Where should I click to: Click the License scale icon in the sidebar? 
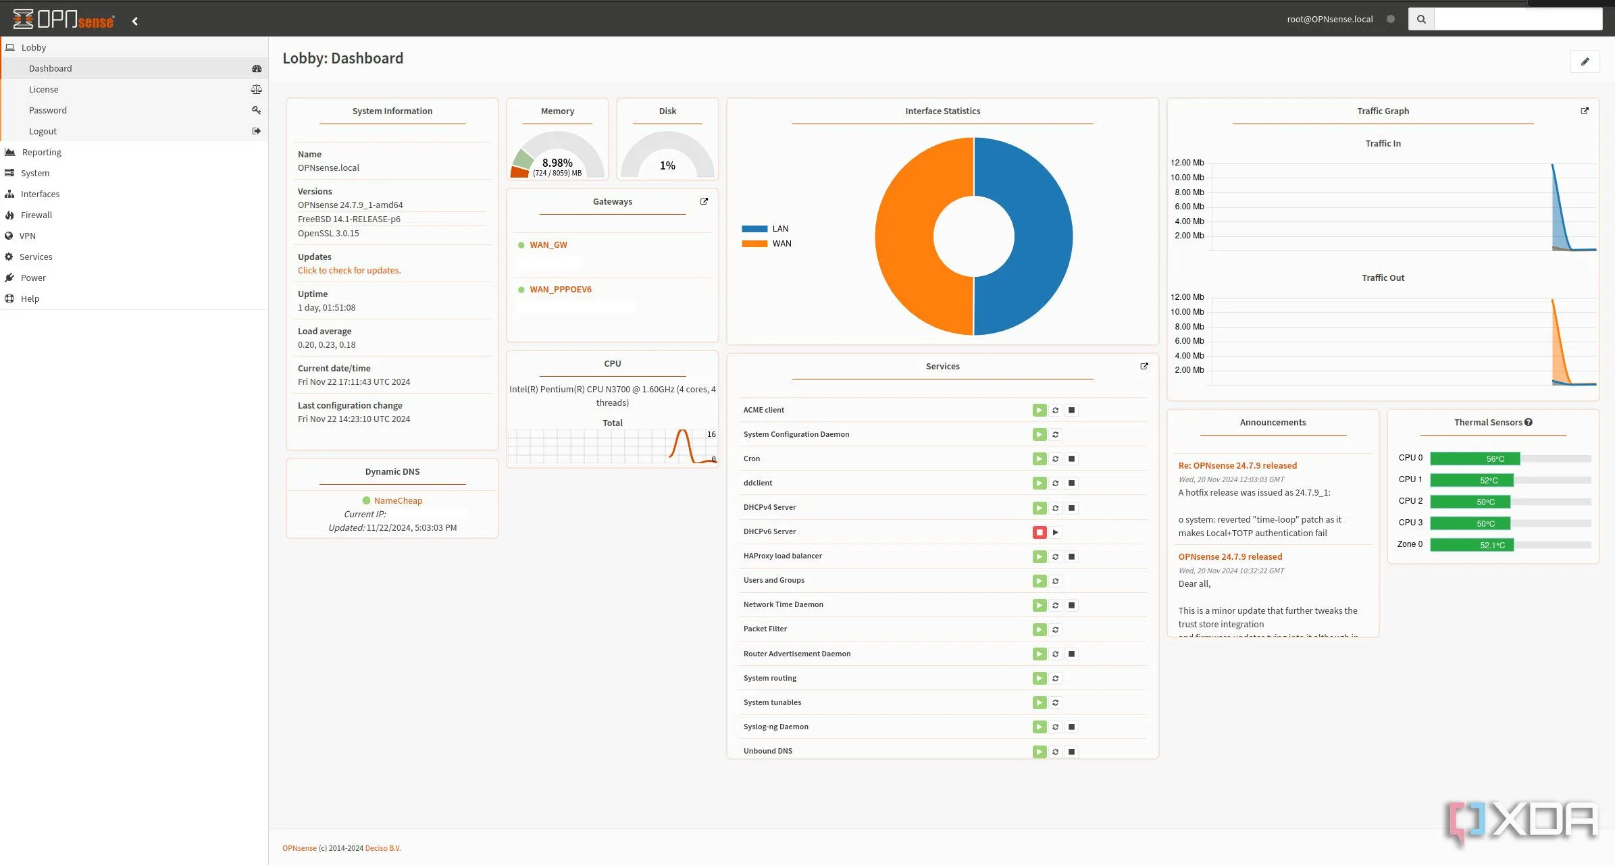[x=257, y=88]
